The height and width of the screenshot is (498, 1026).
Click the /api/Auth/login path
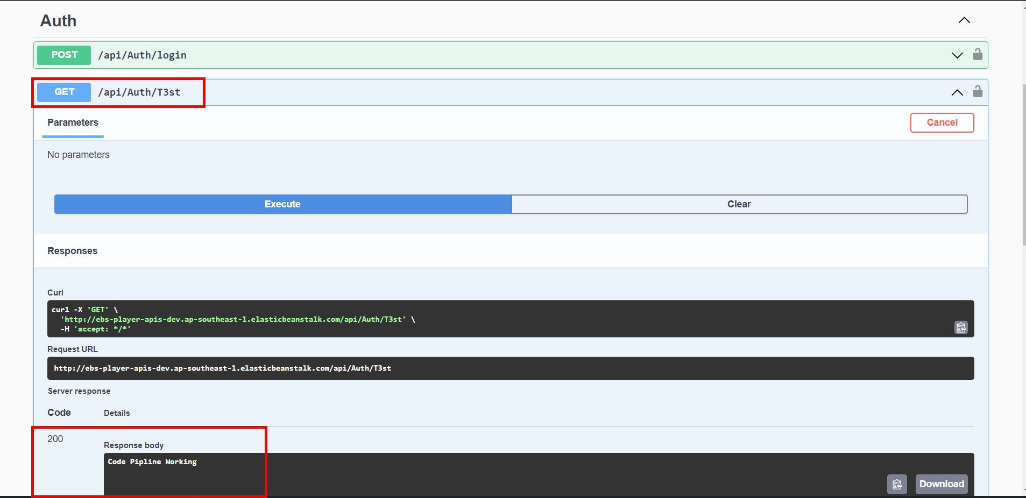[x=142, y=55]
